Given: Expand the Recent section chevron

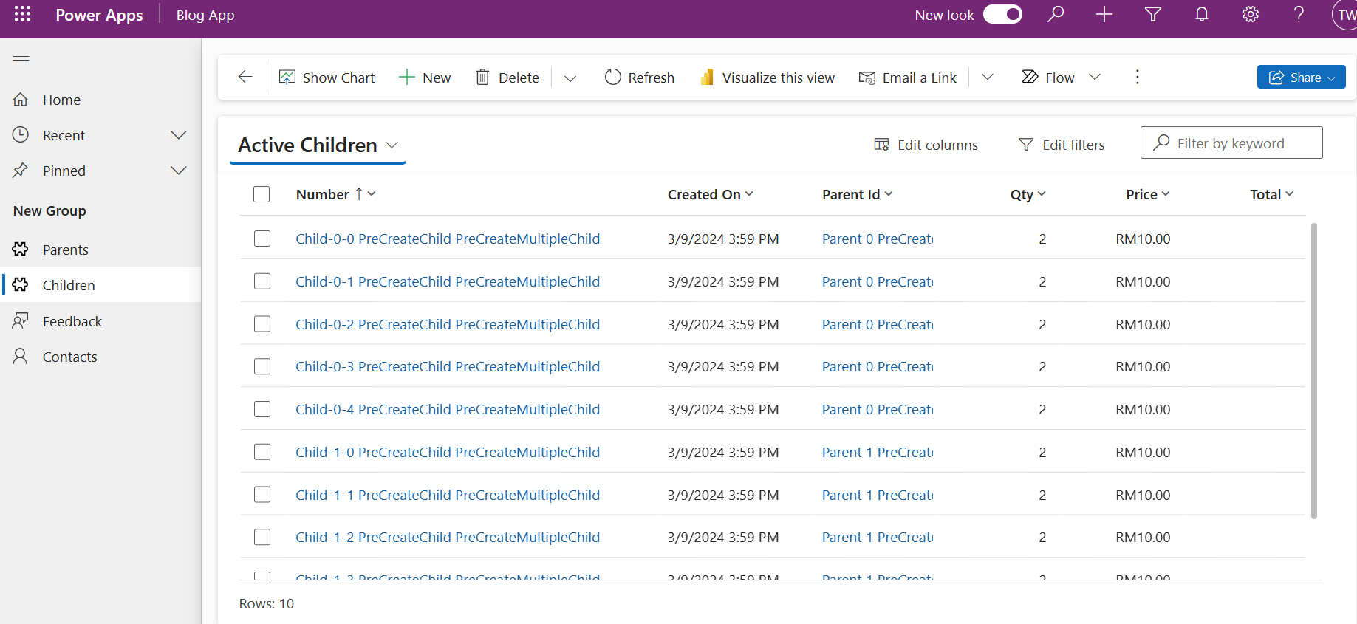Looking at the screenshot, I should [179, 135].
